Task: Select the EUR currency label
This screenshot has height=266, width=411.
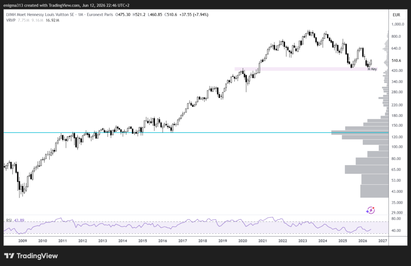Action: point(396,15)
